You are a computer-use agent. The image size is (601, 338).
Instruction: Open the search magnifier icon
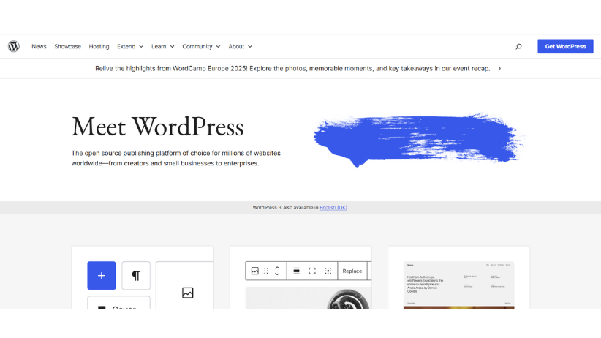coord(518,46)
